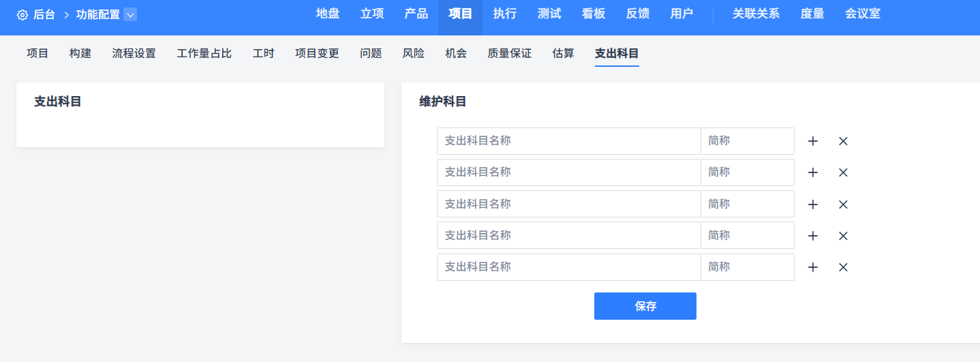Expand the 功能配置 dropdown arrow
980x362 pixels.
(x=130, y=14)
